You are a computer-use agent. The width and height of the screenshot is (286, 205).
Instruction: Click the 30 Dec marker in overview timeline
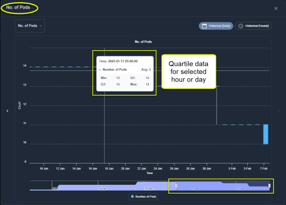pyautogui.click(x=149, y=188)
